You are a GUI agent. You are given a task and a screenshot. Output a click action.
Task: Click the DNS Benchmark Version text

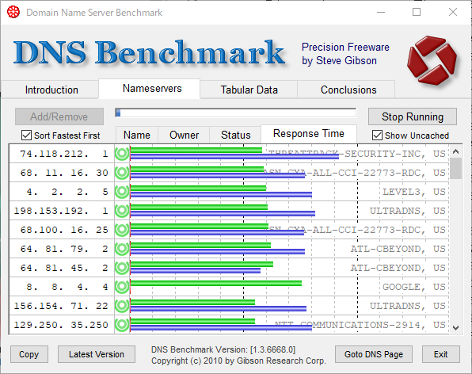[x=223, y=349]
